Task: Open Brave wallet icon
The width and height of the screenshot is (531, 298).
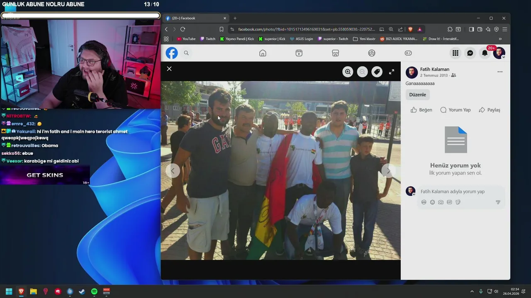Action: click(x=480, y=29)
